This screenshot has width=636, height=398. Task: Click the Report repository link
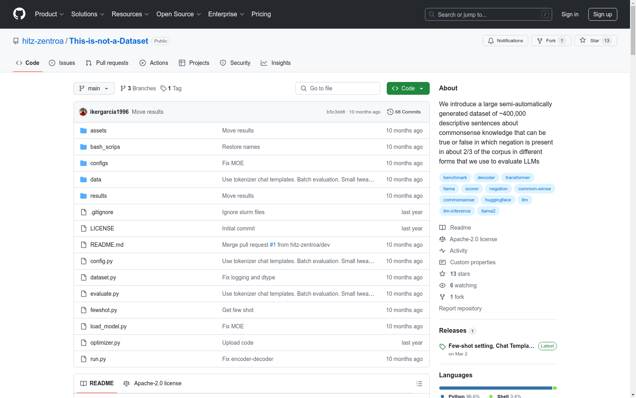click(460, 308)
